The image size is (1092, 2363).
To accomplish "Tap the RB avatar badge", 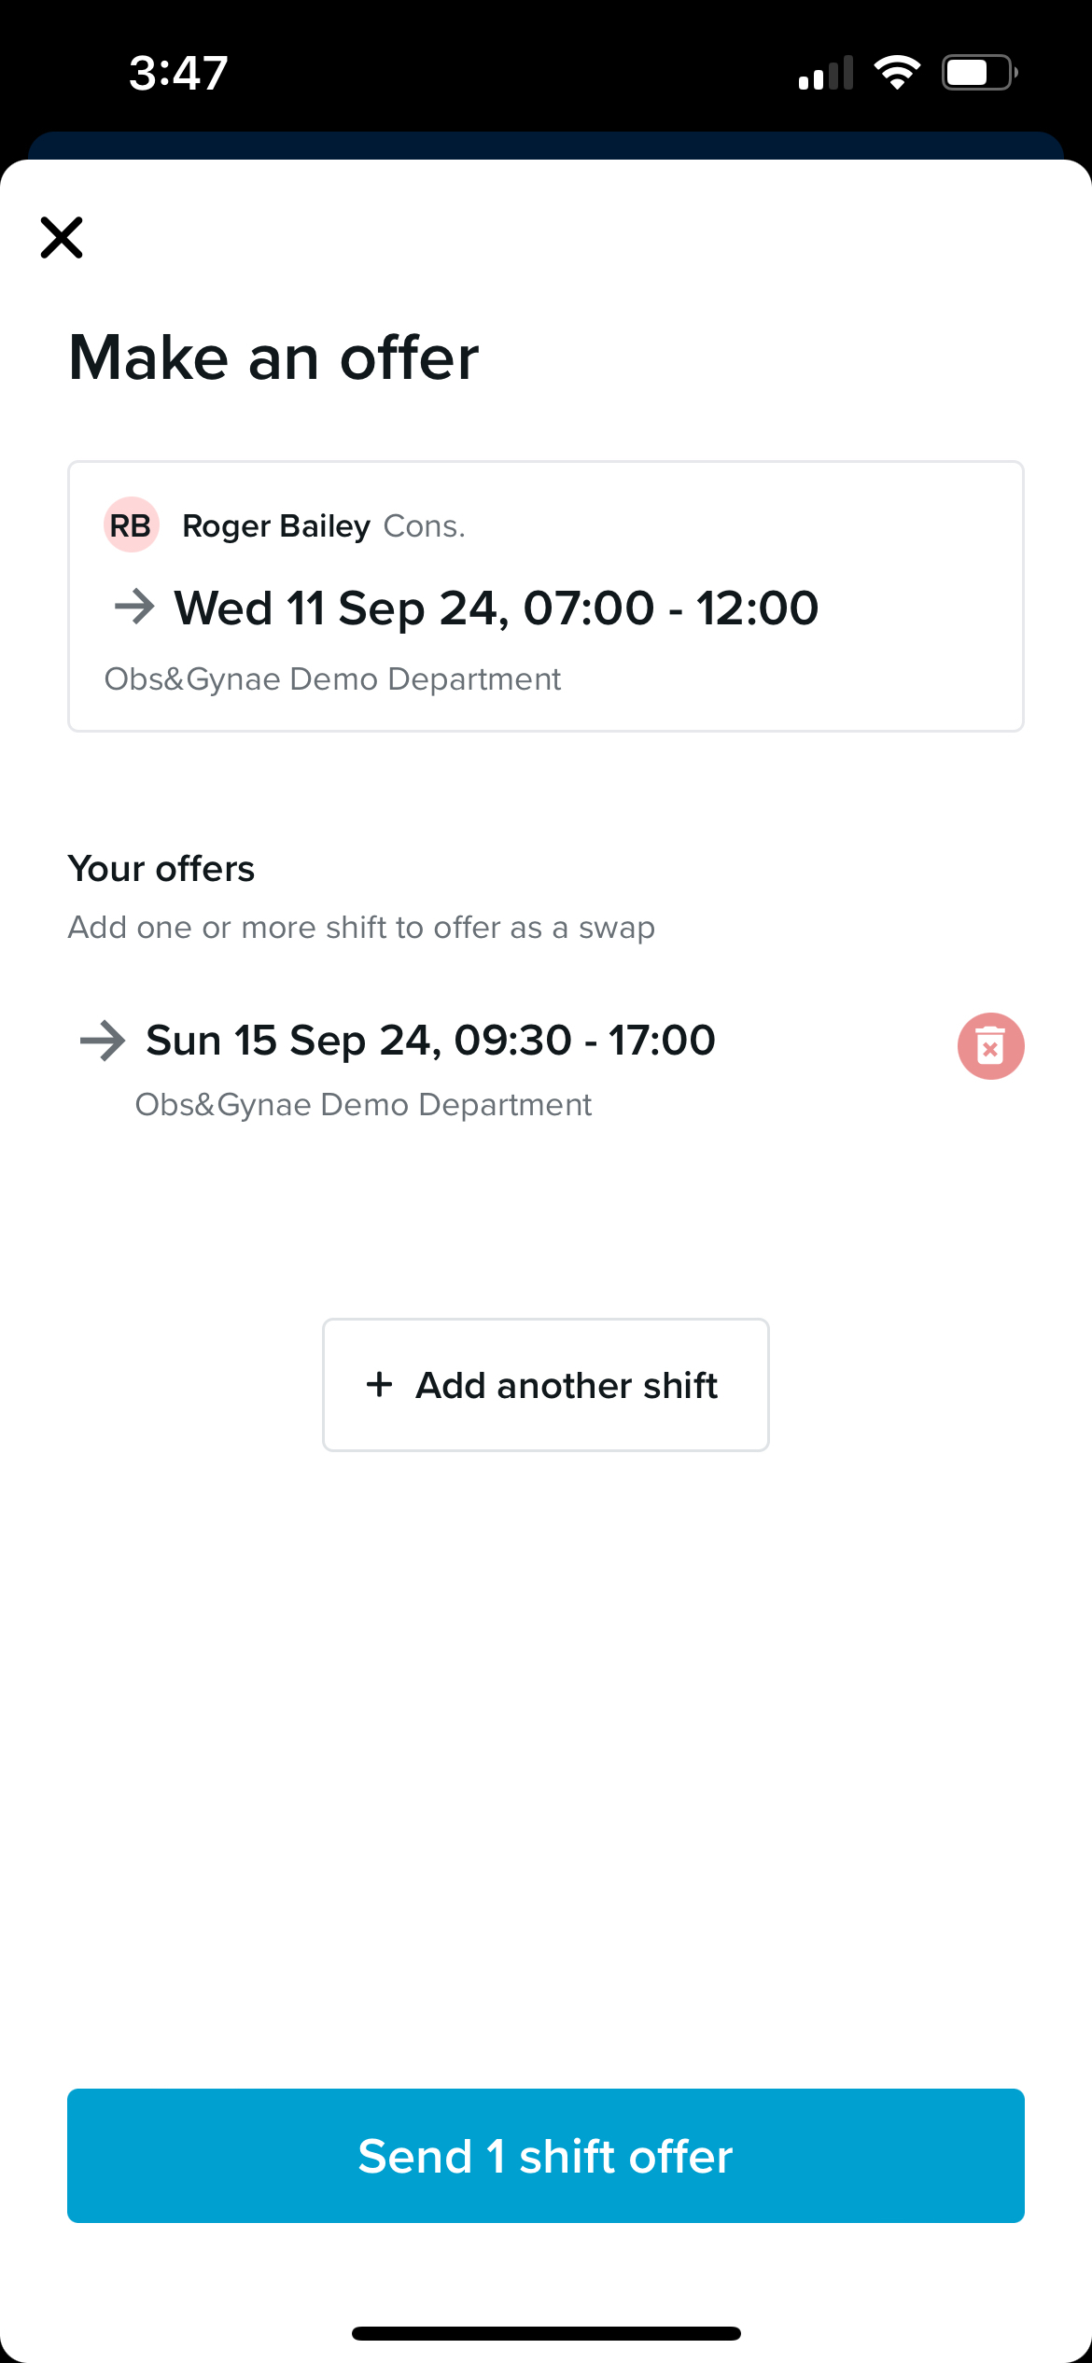I will (x=131, y=525).
